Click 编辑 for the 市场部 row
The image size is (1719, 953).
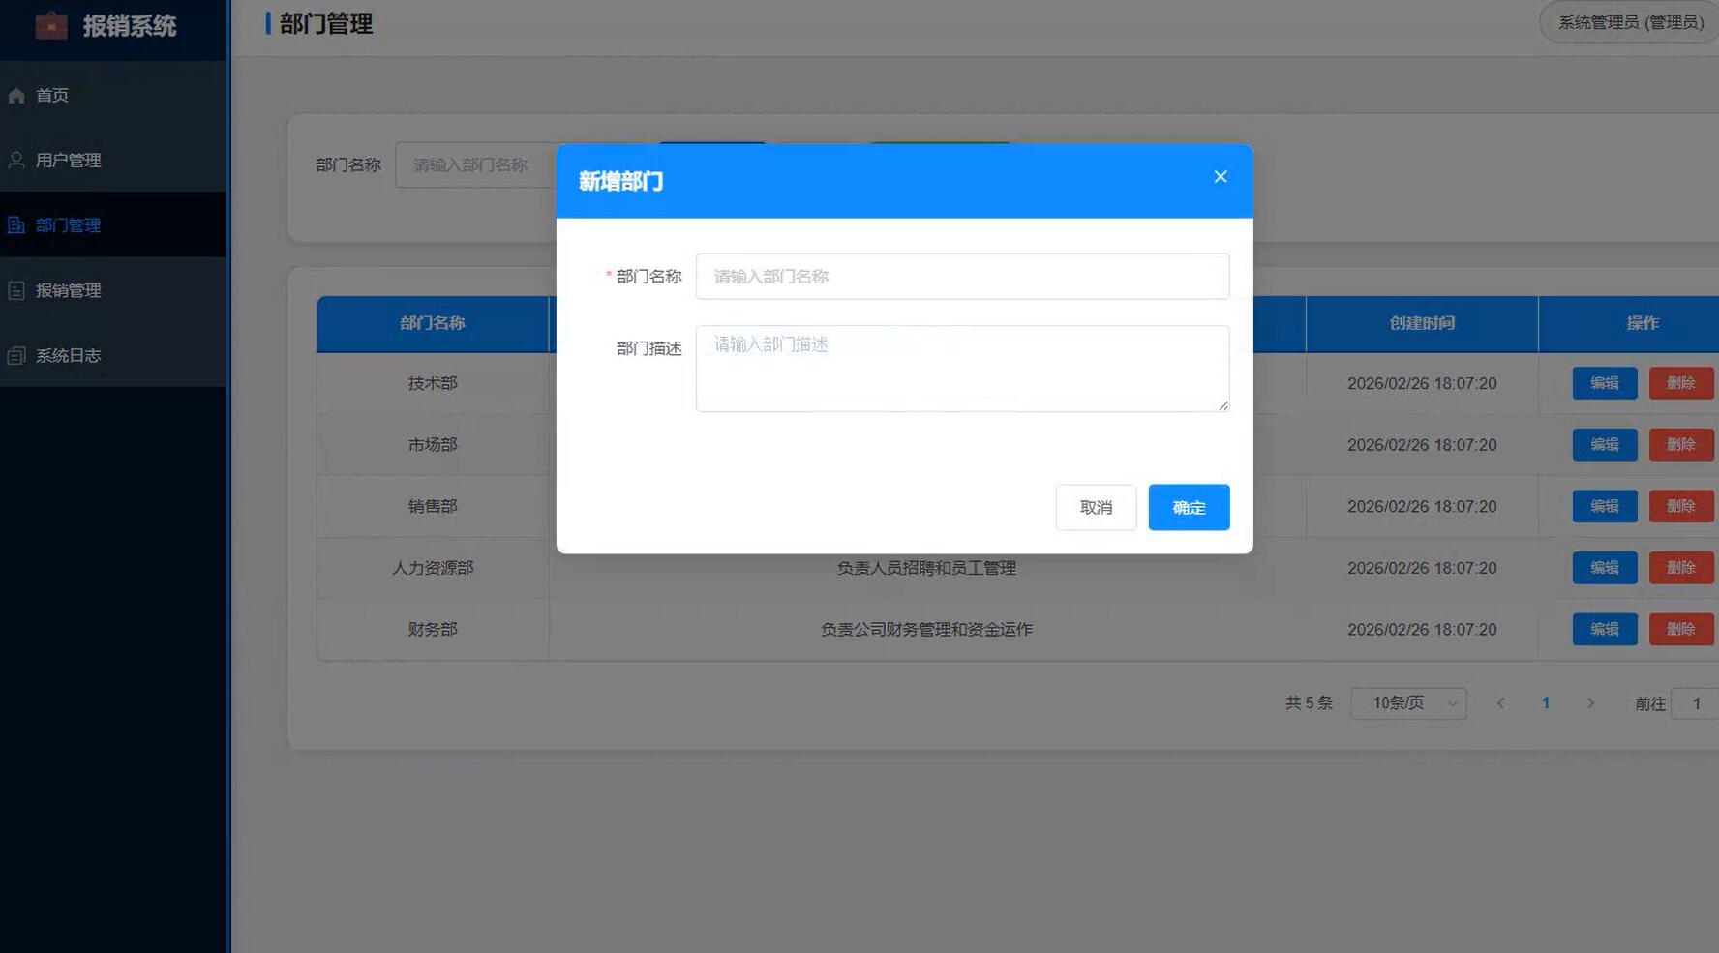[x=1604, y=444]
